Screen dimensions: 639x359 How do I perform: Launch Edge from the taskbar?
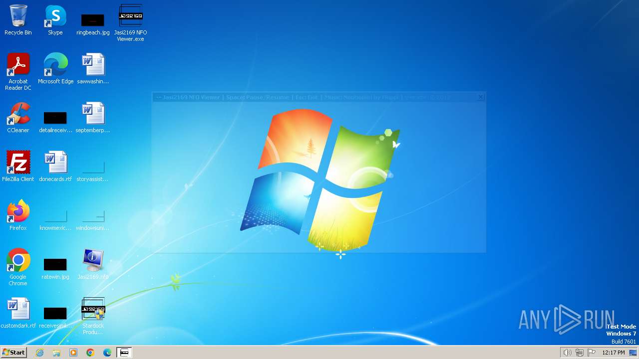click(x=107, y=353)
